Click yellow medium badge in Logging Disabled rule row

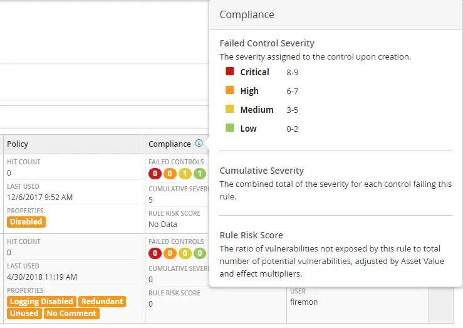pos(185,253)
